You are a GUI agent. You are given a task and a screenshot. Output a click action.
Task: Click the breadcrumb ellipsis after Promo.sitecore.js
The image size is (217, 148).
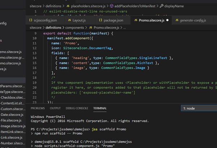(x=125, y=28)
